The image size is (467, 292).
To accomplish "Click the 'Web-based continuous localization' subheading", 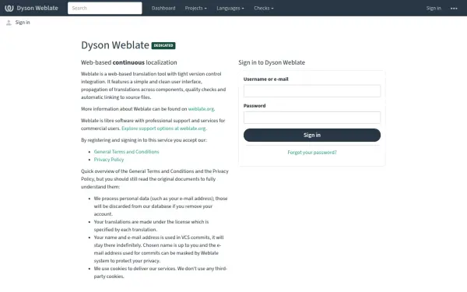I will click(x=129, y=62).
